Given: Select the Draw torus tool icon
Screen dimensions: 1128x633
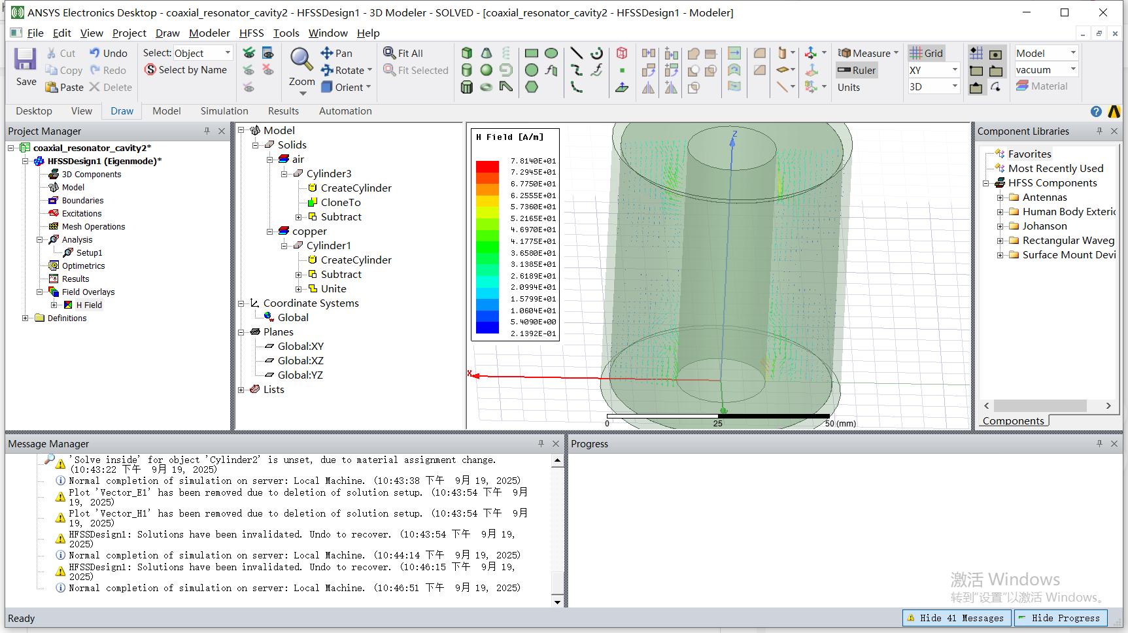Looking at the screenshot, I should [x=487, y=87].
